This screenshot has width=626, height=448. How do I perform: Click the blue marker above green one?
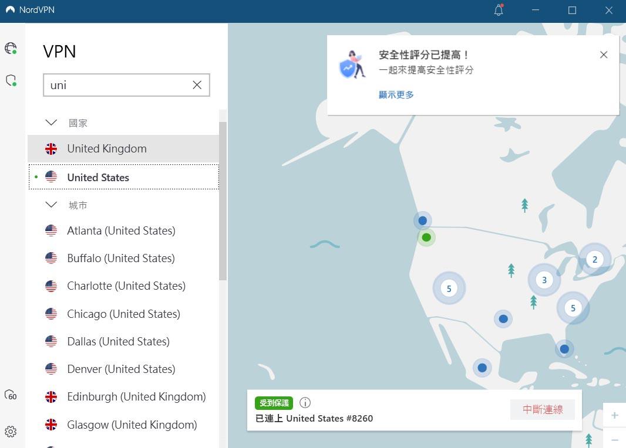click(x=422, y=220)
